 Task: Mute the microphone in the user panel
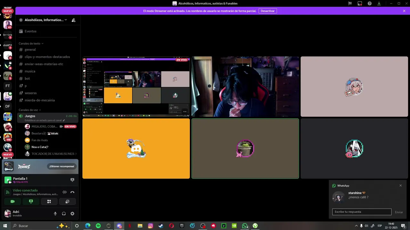(55, 214)
